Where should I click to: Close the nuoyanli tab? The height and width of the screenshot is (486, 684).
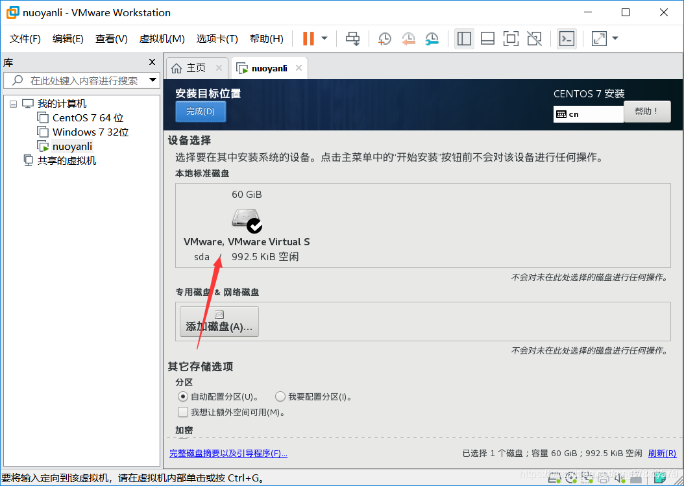pos(299,68)
